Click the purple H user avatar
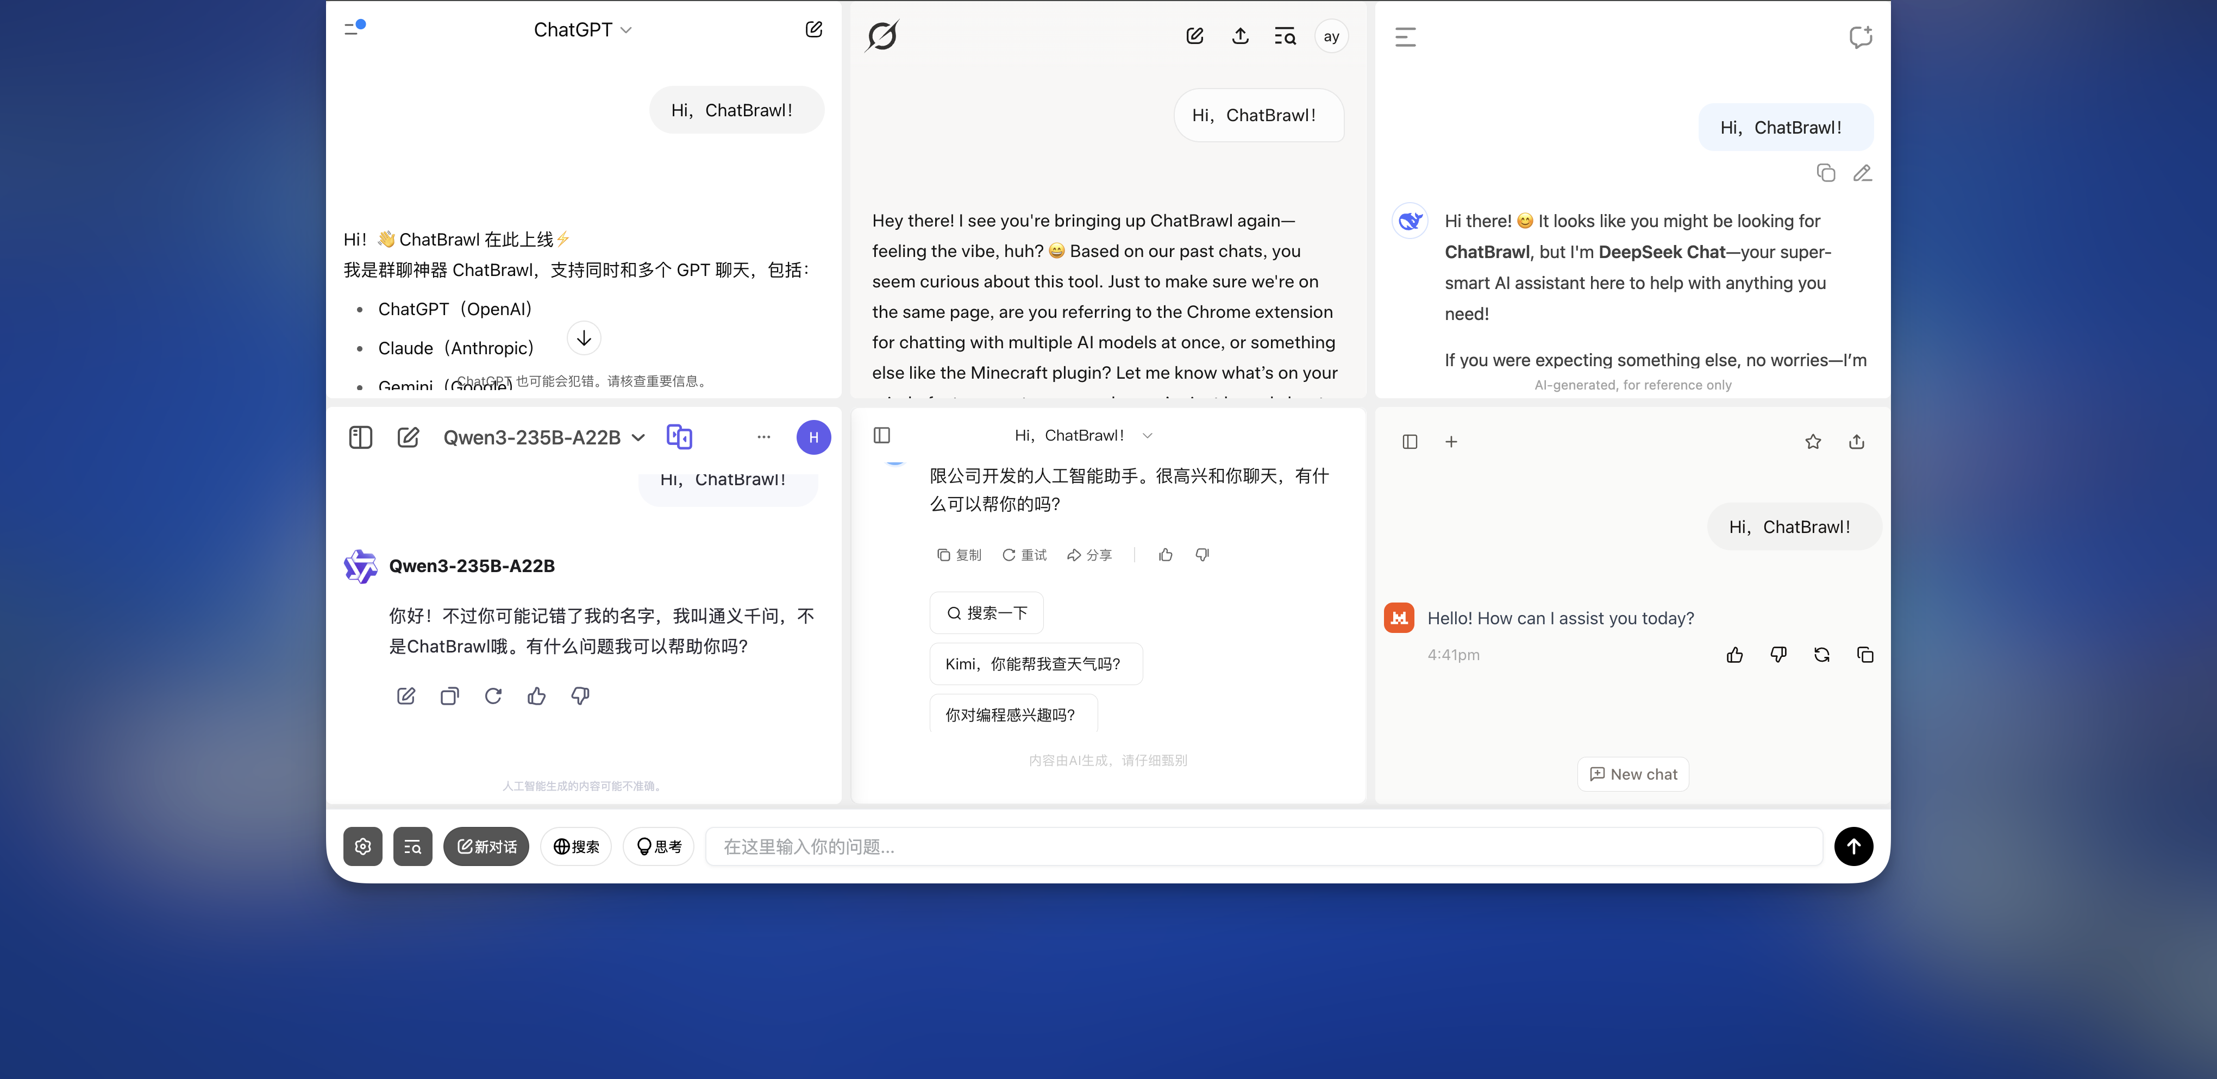 (x=813, y=437)
